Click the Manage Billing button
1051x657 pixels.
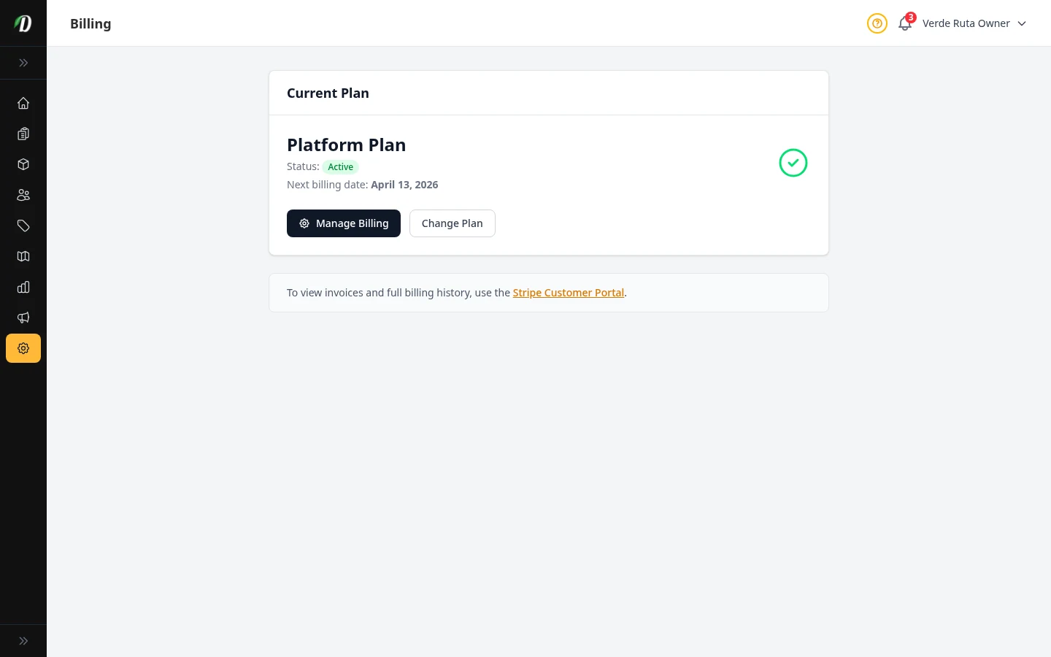point(344,223)
